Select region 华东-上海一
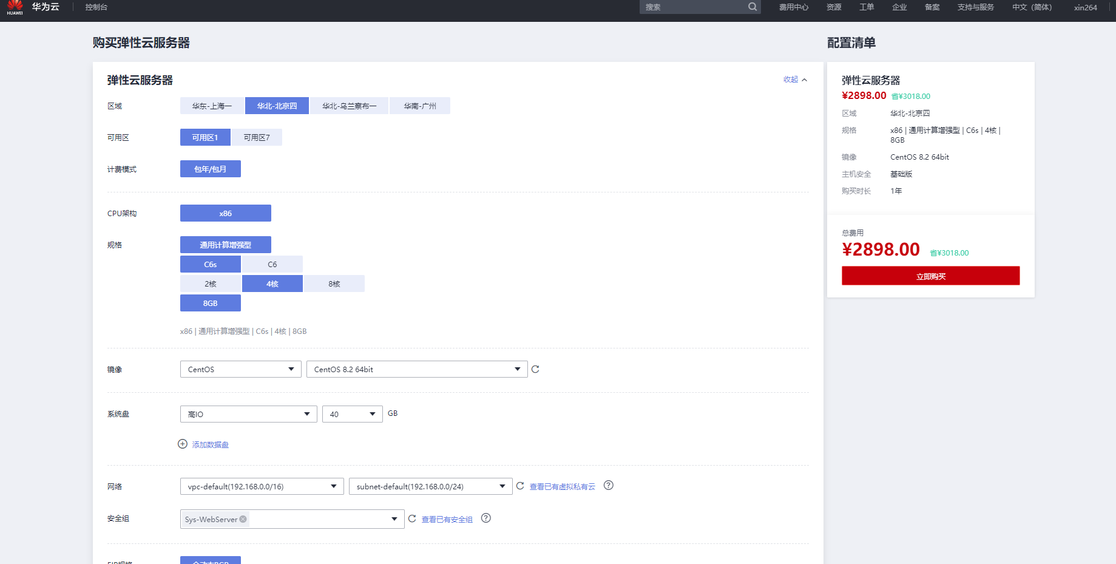Image resolution: width=1116 pixels, height=564 pixels. click(212, 106)
